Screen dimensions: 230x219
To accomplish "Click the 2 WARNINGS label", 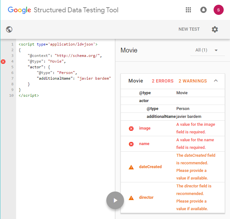I will (192, 81).
